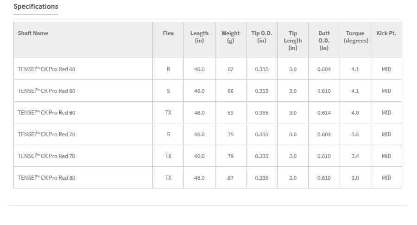Click TENSEI CK Pro Red 60 R-flex row name
This screenshot has width=417, height=225.
(46, 69)
